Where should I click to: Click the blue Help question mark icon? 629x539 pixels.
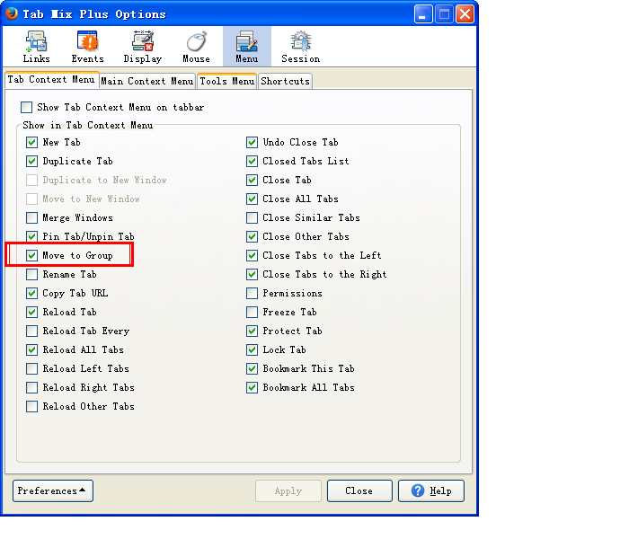point(418,490)
